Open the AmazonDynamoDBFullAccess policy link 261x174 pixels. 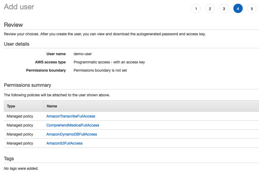[x=72, y=134]
